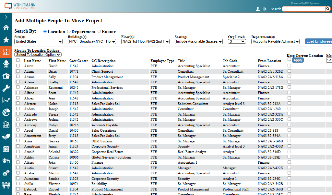This screenshot has height=195, width=332.
Task: Click the office chair icon in sidebar
Action: [x=6, y=64]
